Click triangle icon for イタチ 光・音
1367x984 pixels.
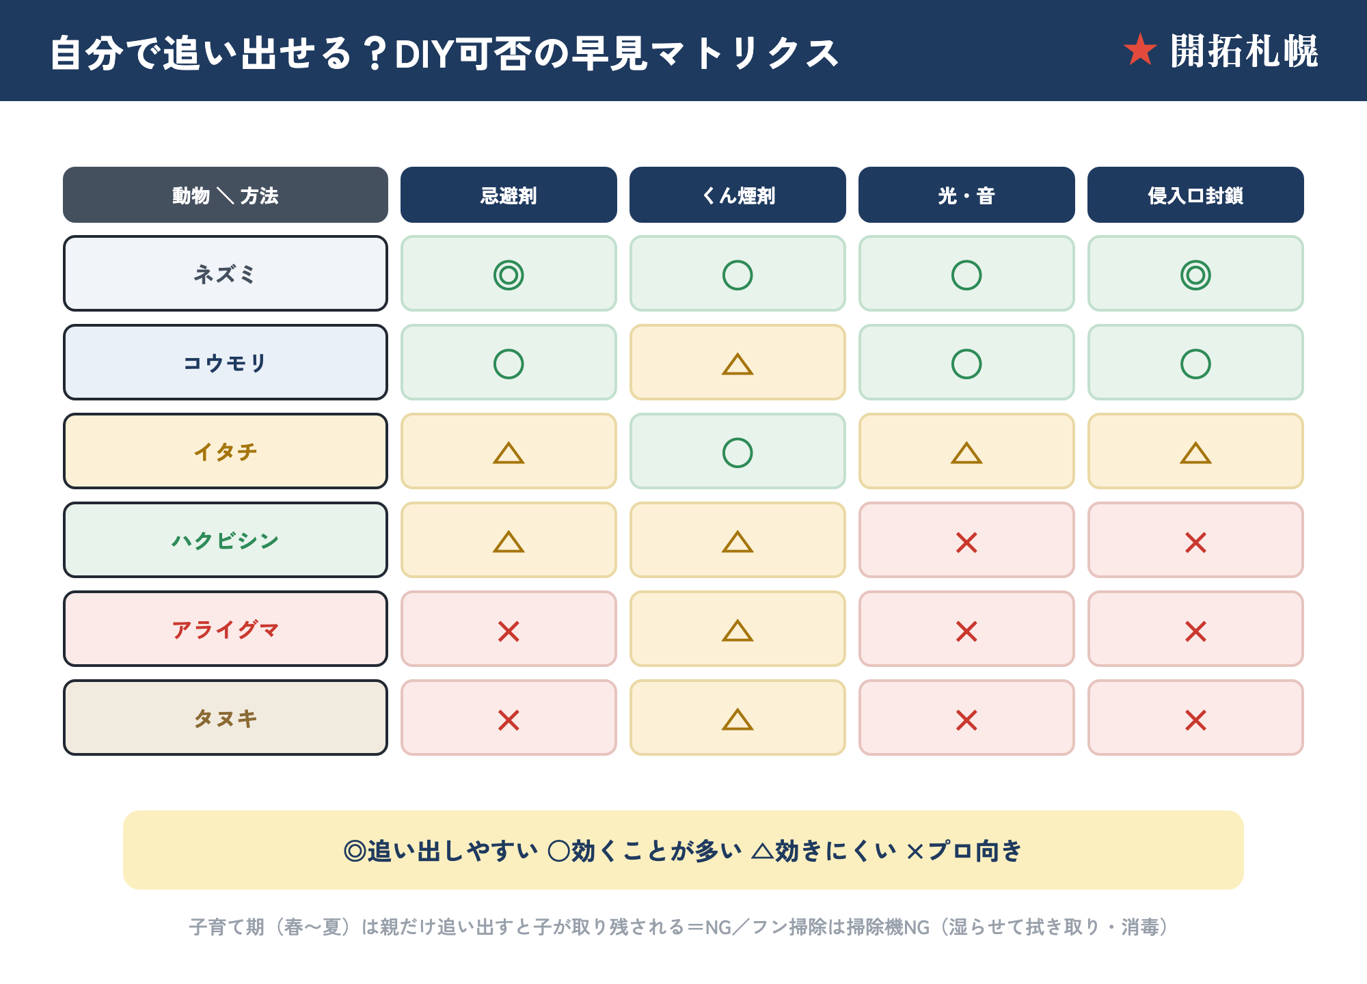[x=966, y=453]
